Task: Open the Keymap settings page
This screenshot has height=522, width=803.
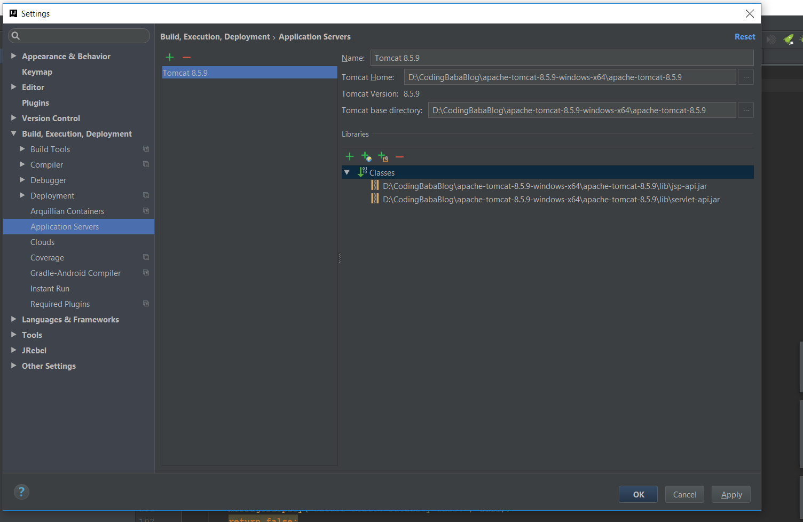Action: (x=37, y=72)
